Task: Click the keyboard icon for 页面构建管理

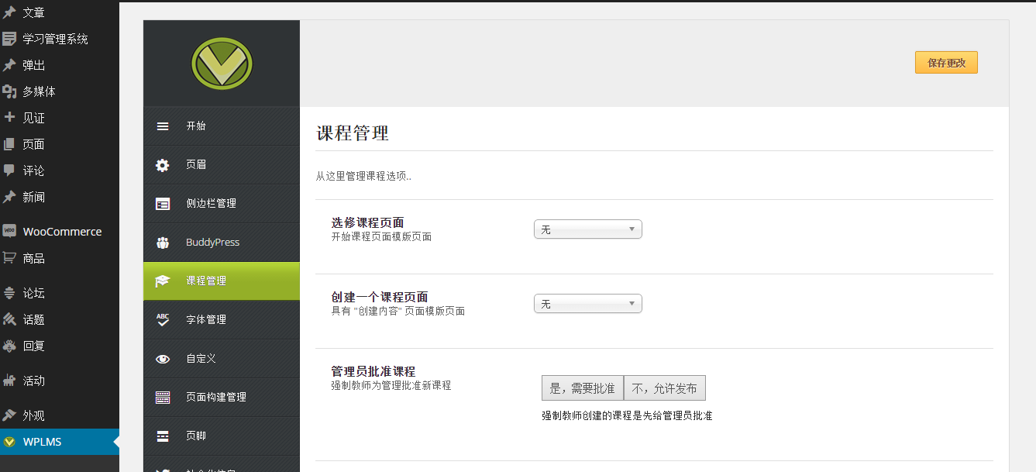Action: tap(163, 398)
